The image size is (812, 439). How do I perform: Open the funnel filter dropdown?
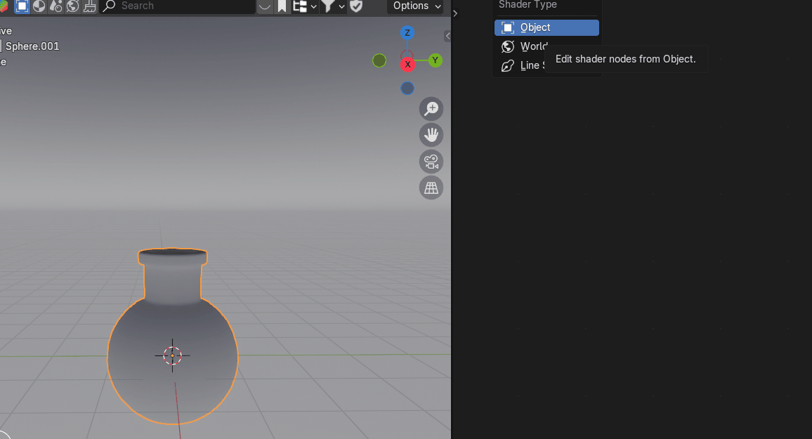click(333, 6)
